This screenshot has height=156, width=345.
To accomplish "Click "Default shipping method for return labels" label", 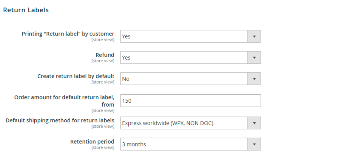I will click(x=60, y=121).
